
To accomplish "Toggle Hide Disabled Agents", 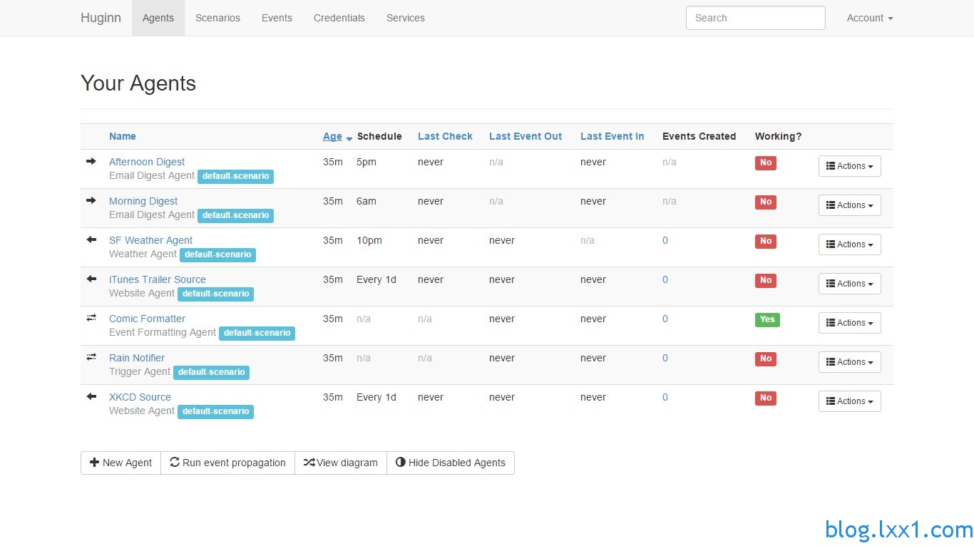I will click(x=451, y=463).
